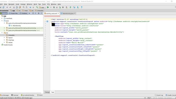Click the Run with Coverage icon
Image resolution: width=176 pixels, height=99 pixels.
(57, 7)
